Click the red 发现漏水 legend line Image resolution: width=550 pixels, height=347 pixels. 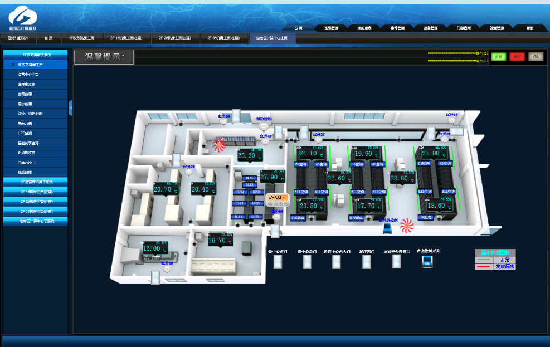(484, 266)
